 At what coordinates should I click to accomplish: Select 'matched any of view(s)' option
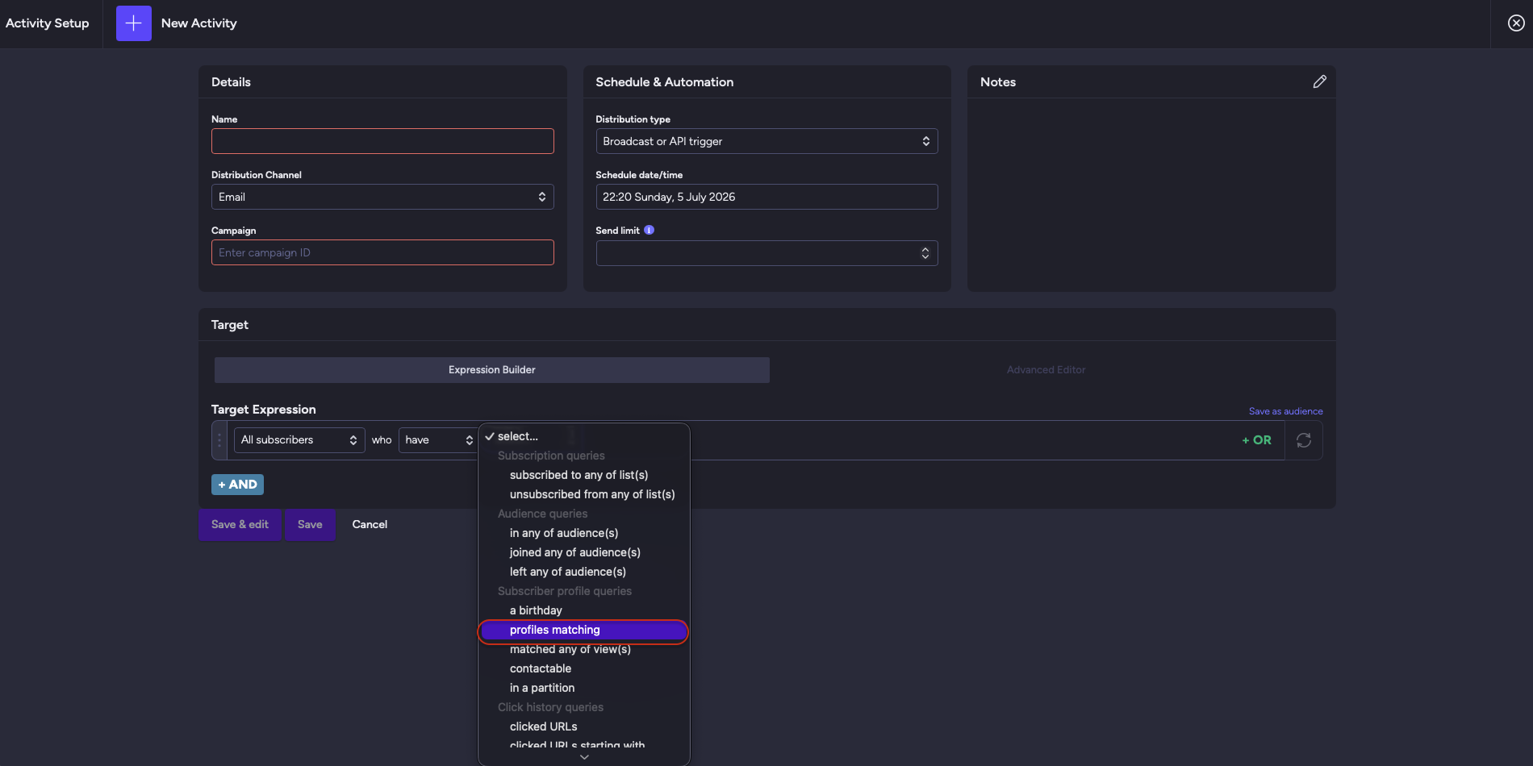[584, 649]
